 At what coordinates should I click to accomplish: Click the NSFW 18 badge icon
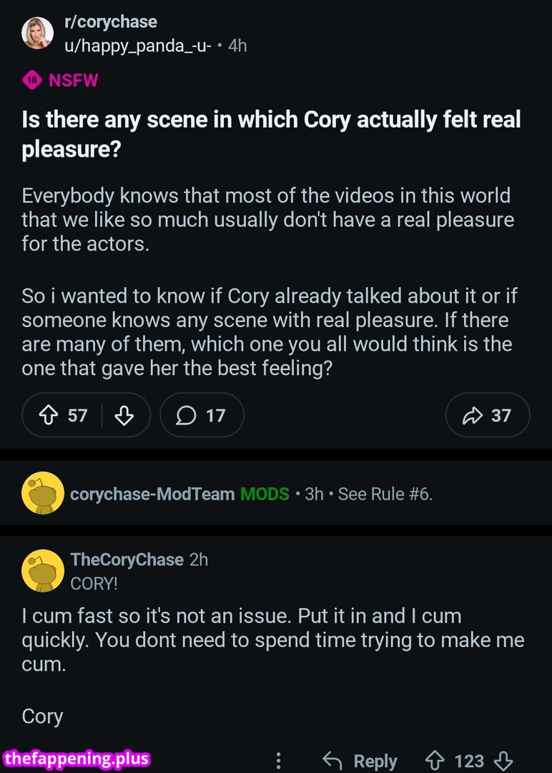[x=31, y=80]
